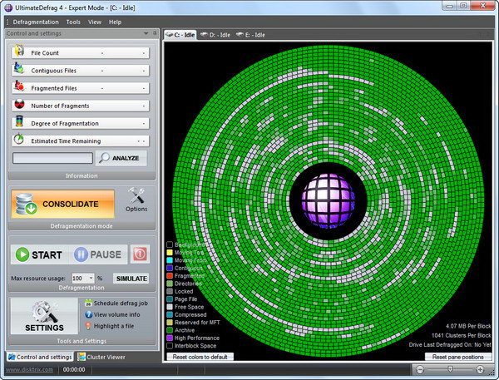Click the Options wrench and screwdriver icon
Screen dimensions: 499x380
[x=137, y=196]
